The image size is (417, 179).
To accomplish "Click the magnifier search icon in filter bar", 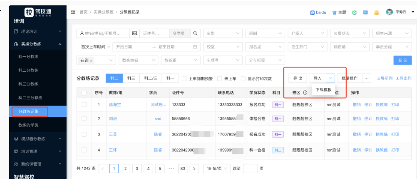I will (195, 33).
